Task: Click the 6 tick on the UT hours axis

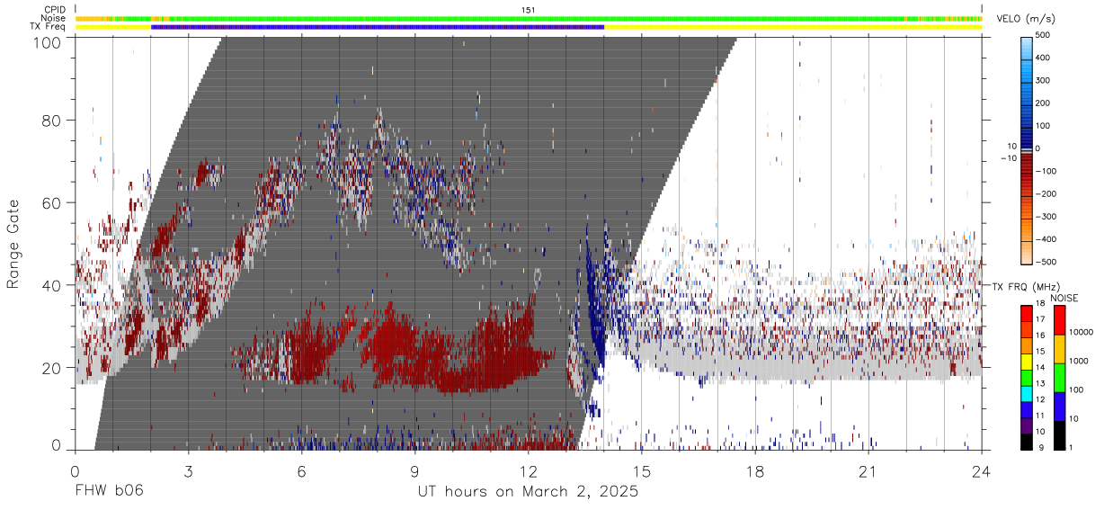Action: click(x=301, y=471)
